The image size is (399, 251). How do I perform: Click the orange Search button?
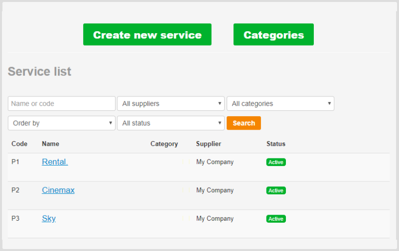[x=244, y=123]
